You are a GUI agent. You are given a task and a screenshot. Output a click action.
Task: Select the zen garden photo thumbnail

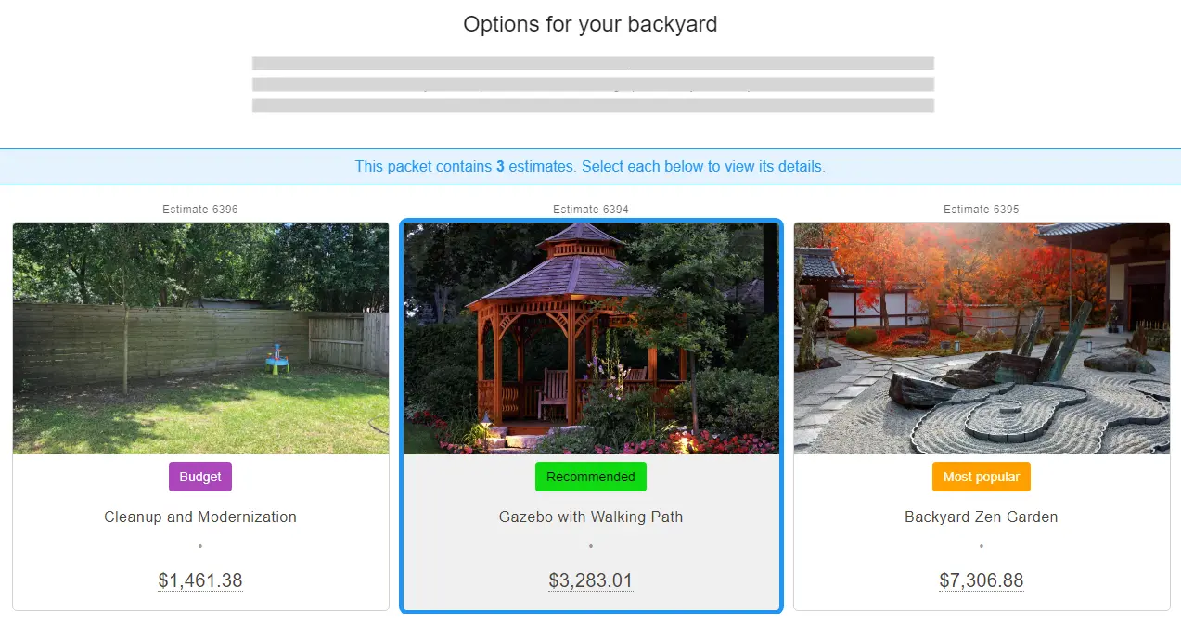pyautogui.click(x=982, y=338)
